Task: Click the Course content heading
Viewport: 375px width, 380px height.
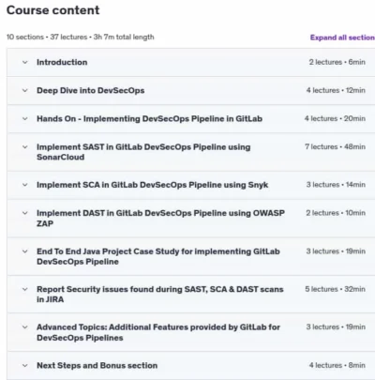Action: pyautogui.click(x=53, y=10)
